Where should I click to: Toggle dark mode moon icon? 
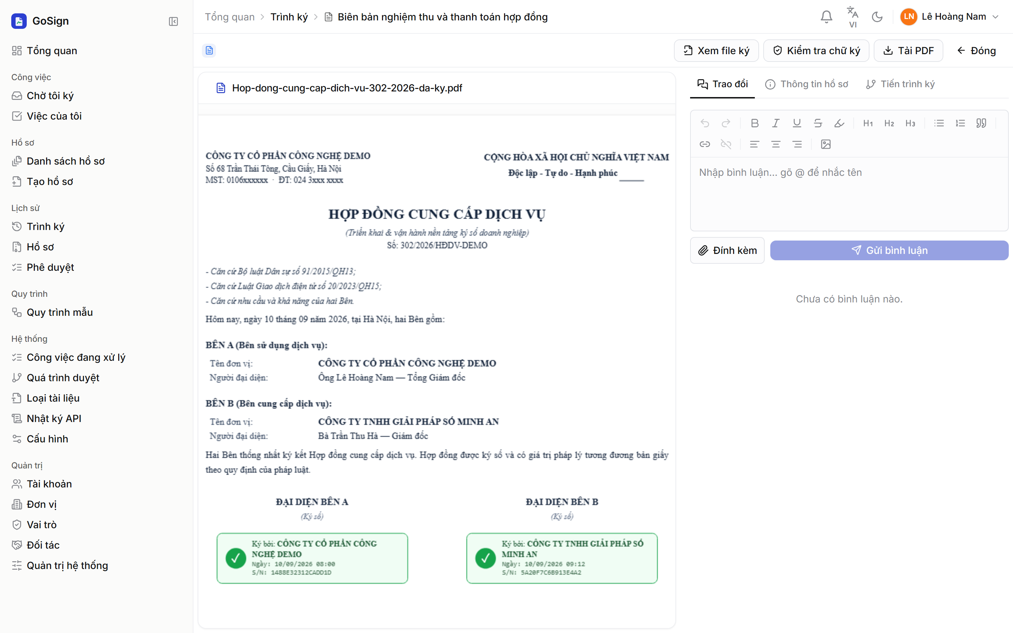pos(877,17)
